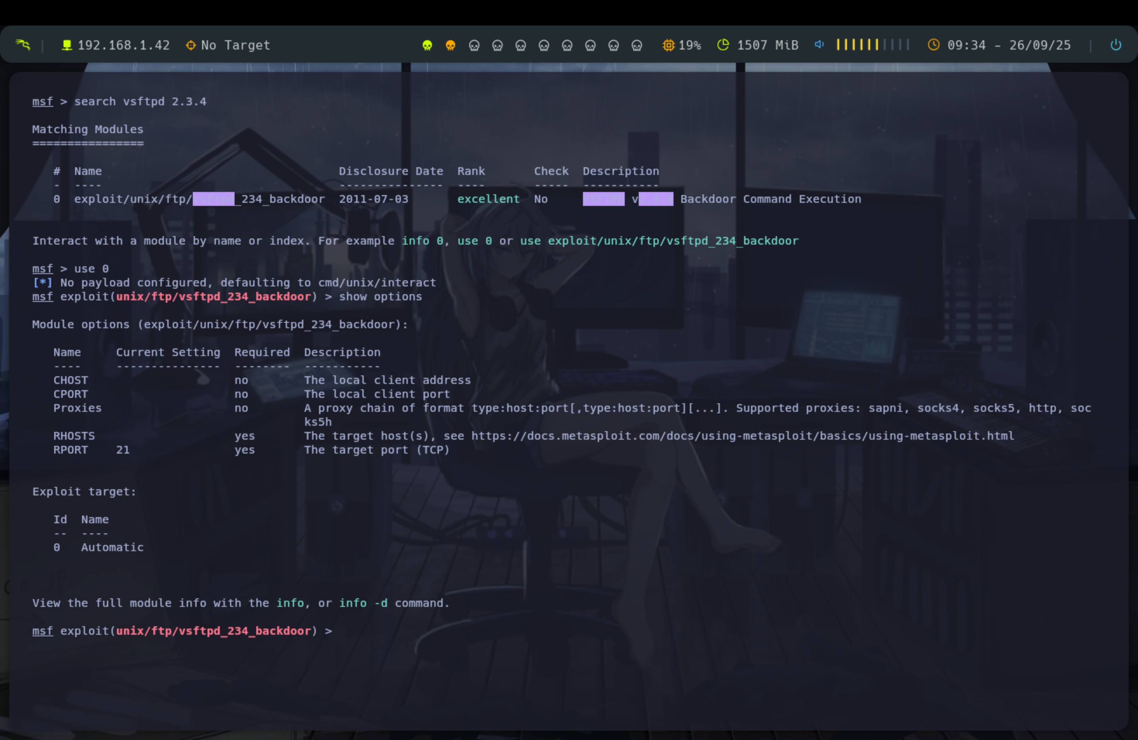Select the third skull workspace icon
1138x740 pixels.
click(474, 45)
